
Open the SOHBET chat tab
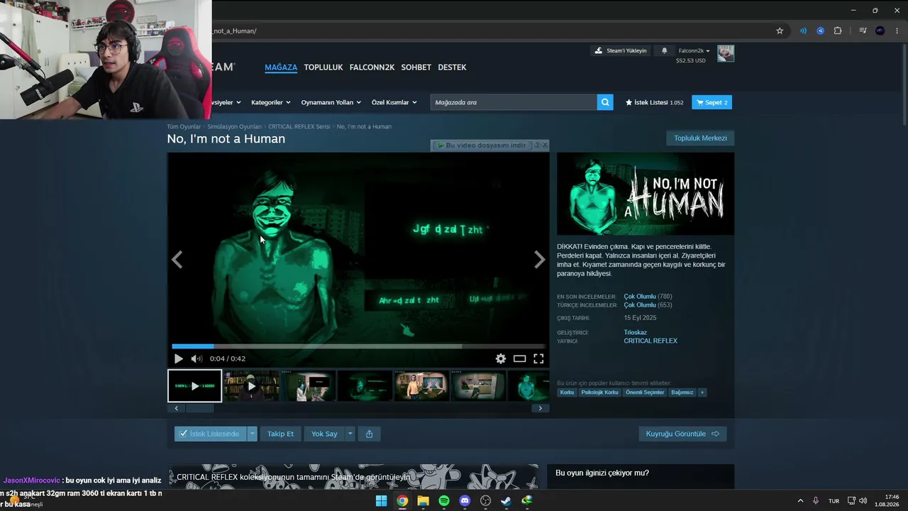(x=416, y=67)
